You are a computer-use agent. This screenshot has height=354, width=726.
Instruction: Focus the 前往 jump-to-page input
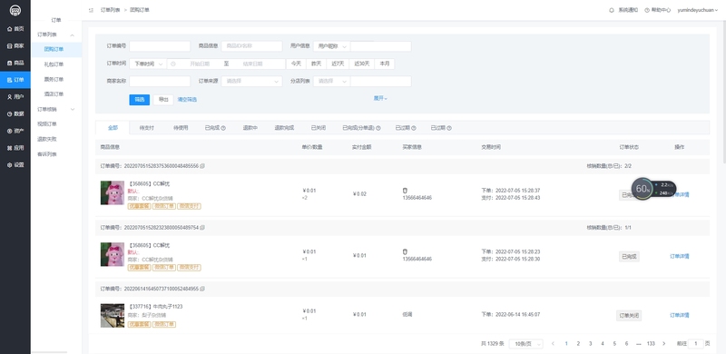click(696, 344)
